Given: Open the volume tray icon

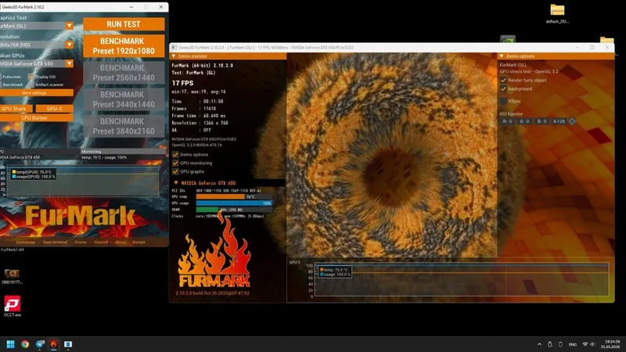Looking at the screenshot, I should click(593, 344).
